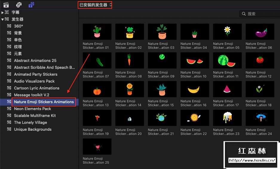Select the cactus sticker thumbnail 01
This screenshot has height=169, width=280.
[x=97, y=32]
